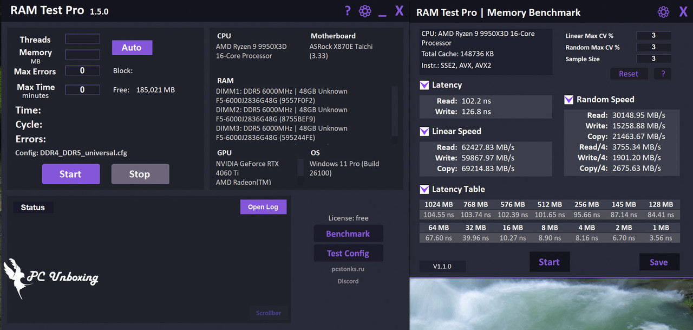Viewport: 693px width, 330px height.
Task: Click the Threads input field
Action: coord(82,39)
